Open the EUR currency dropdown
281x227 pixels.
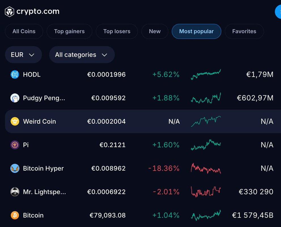click(23, 55)
